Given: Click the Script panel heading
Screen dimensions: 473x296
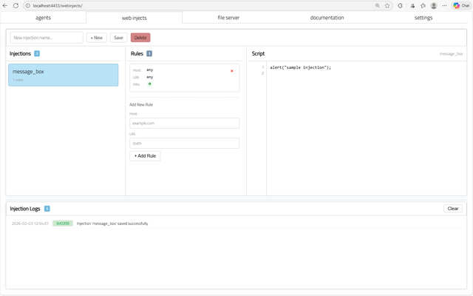Looking at the screenshot, I should click(x=258, y=54).
